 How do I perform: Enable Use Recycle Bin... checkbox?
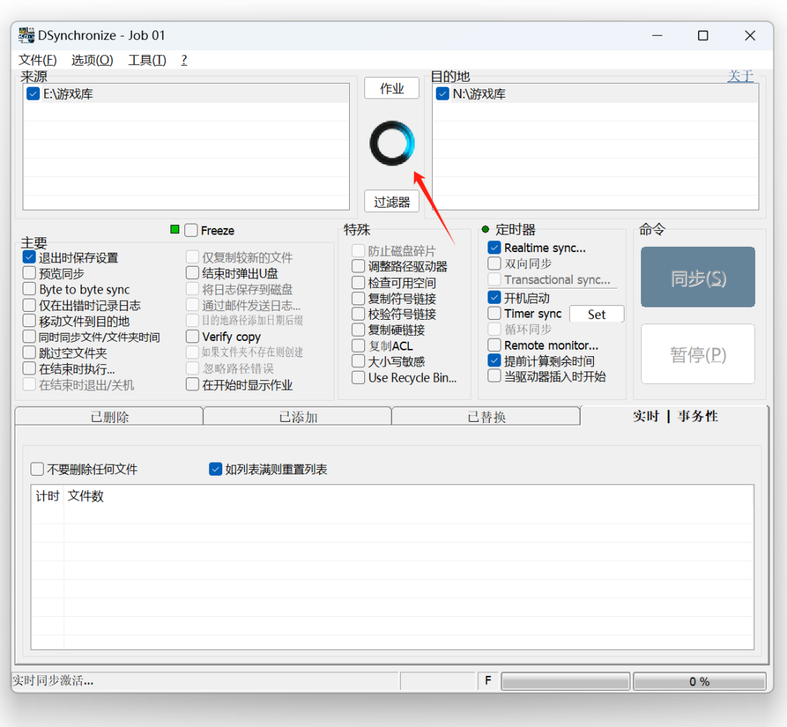pyautogui.click(x=359, y=377)
